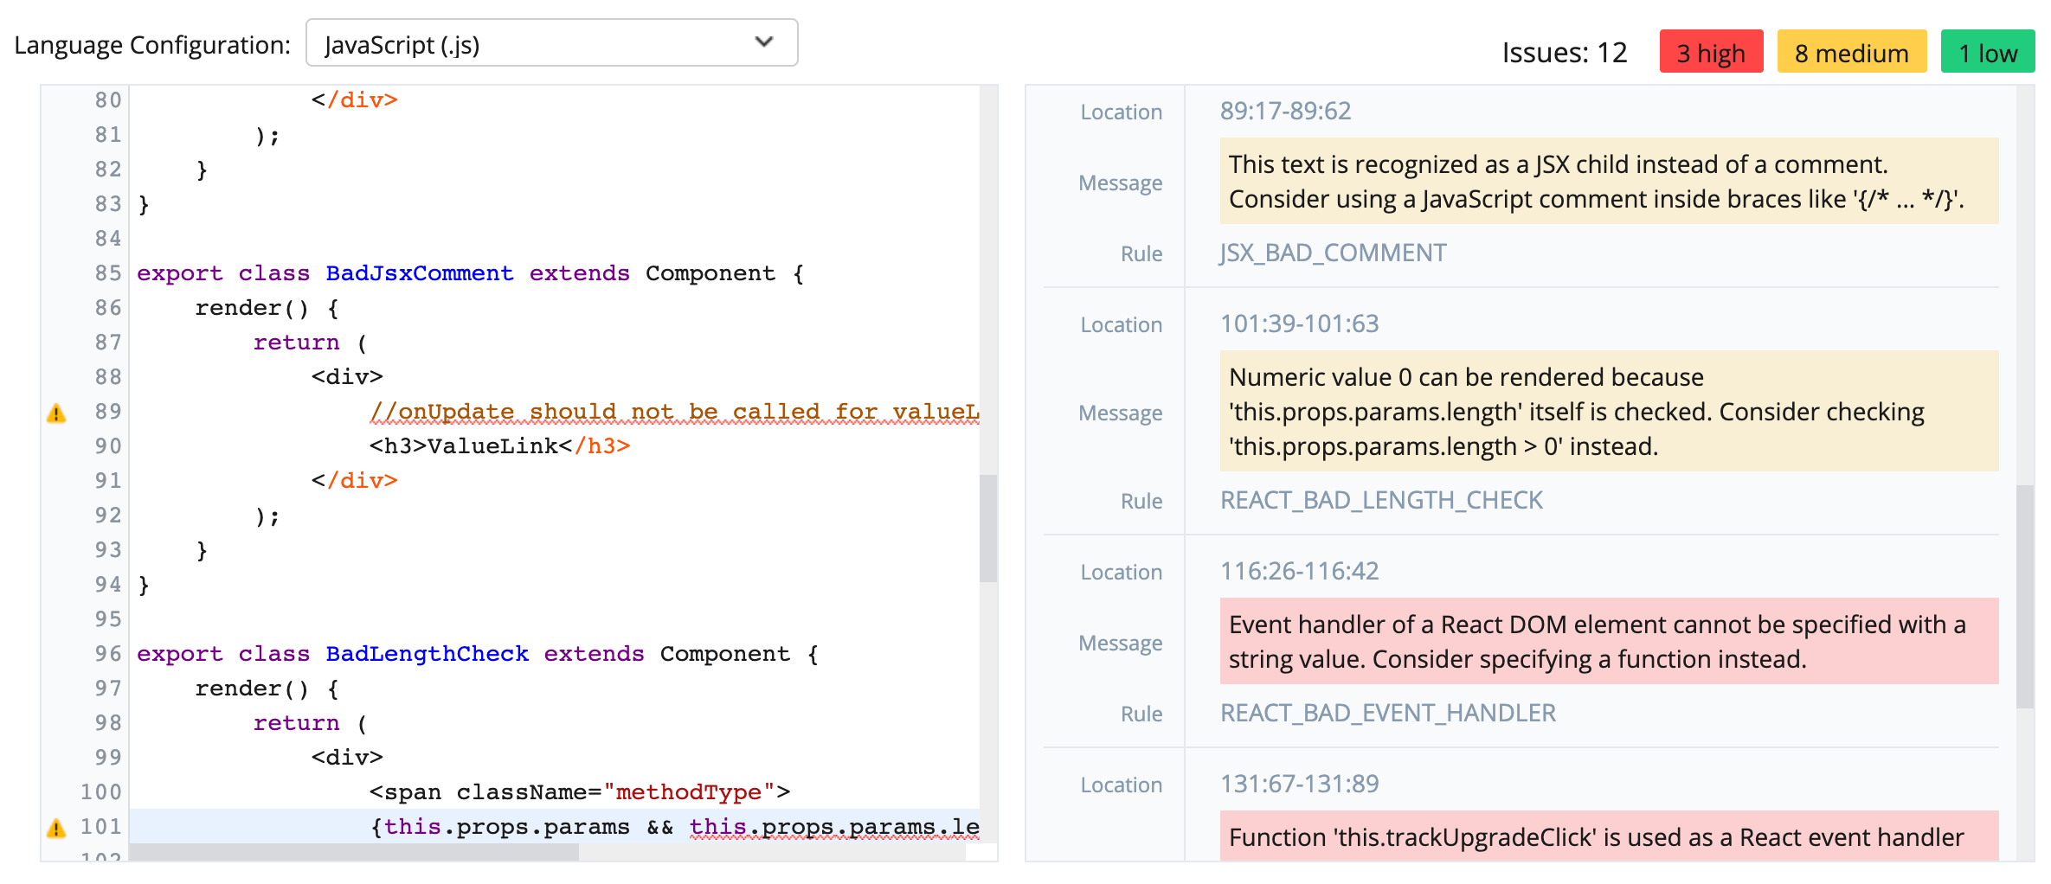
Task: Click underlined this.props.params.le on line 101
Action: click(x=834, y=827)
